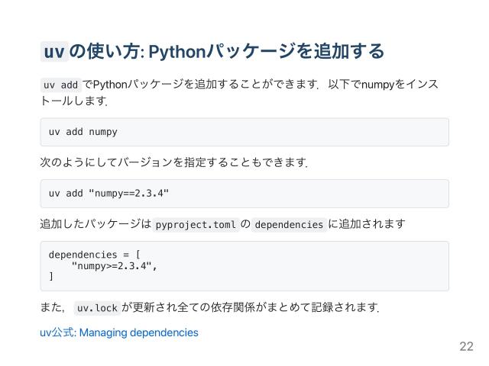Click the "uv" code badge in the heading
The image size is (489, 366).
pyautogui.click(x=54, y=51)
